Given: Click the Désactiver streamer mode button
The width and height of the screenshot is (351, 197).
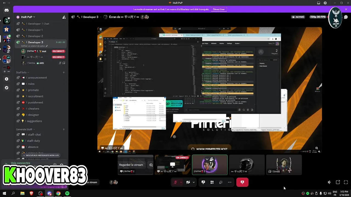Looking at the screenshot, I should click(219, 9).
